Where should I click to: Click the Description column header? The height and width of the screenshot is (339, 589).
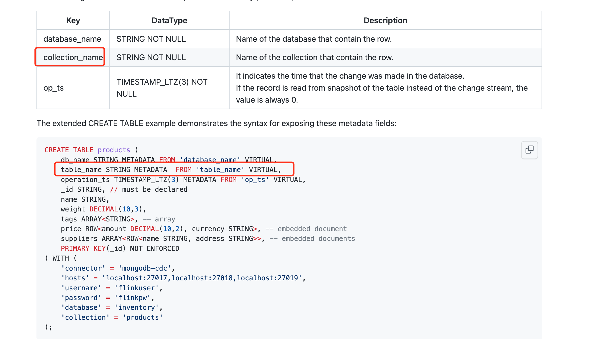[385, 20]
